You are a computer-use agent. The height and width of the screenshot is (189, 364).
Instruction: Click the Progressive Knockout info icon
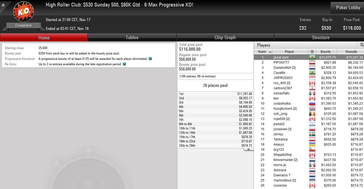pos(150,59)
